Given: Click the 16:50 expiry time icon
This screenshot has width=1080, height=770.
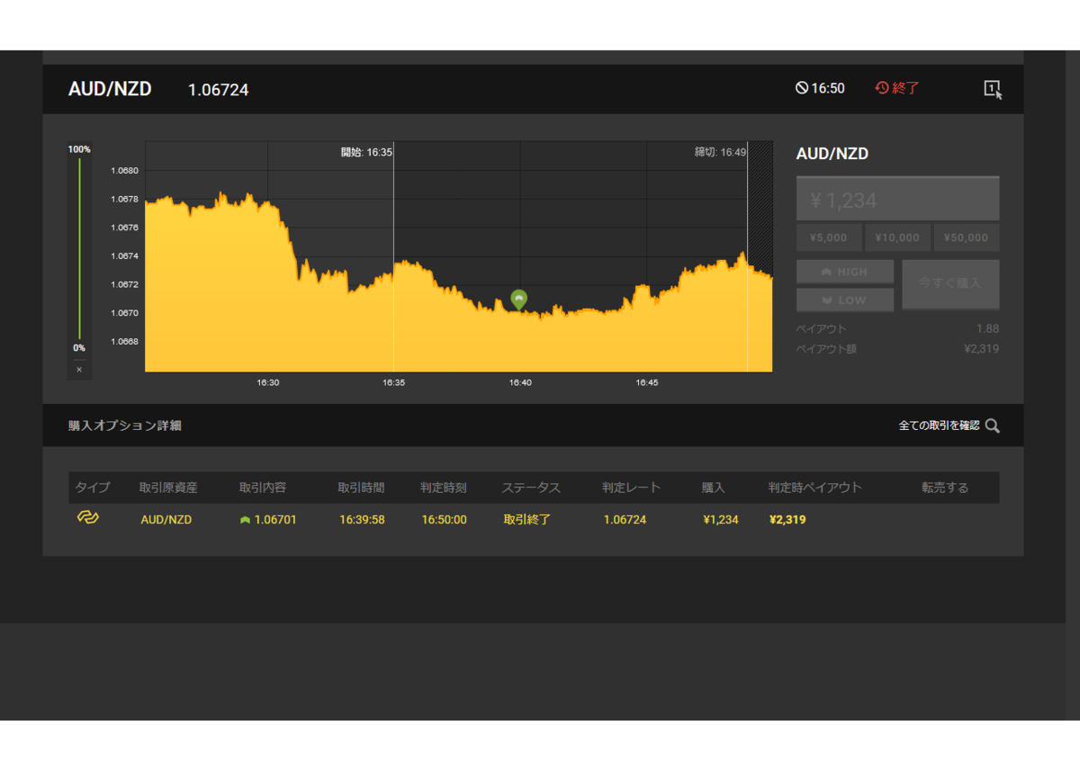Looking at the screenshot, I should coord(802,88).
